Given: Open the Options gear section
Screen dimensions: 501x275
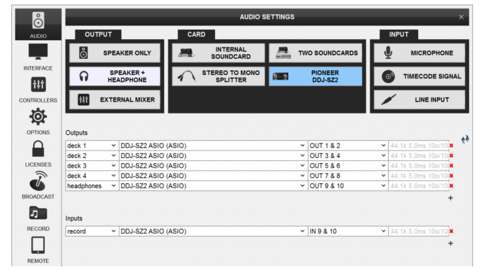Looking at the screenshot, I should click(x=38, y=121).
